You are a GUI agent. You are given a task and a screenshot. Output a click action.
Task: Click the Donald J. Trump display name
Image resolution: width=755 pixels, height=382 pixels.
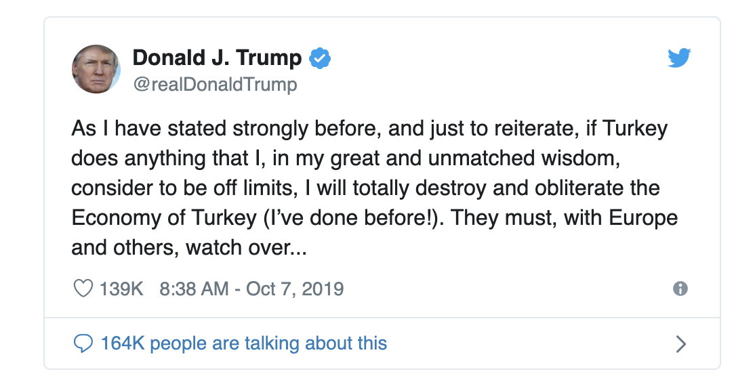tap(217, 58)
